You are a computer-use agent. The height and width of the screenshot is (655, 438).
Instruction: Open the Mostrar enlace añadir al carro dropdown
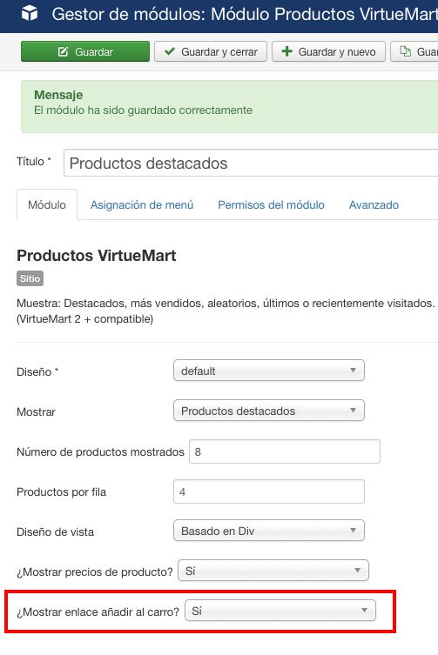280,611
